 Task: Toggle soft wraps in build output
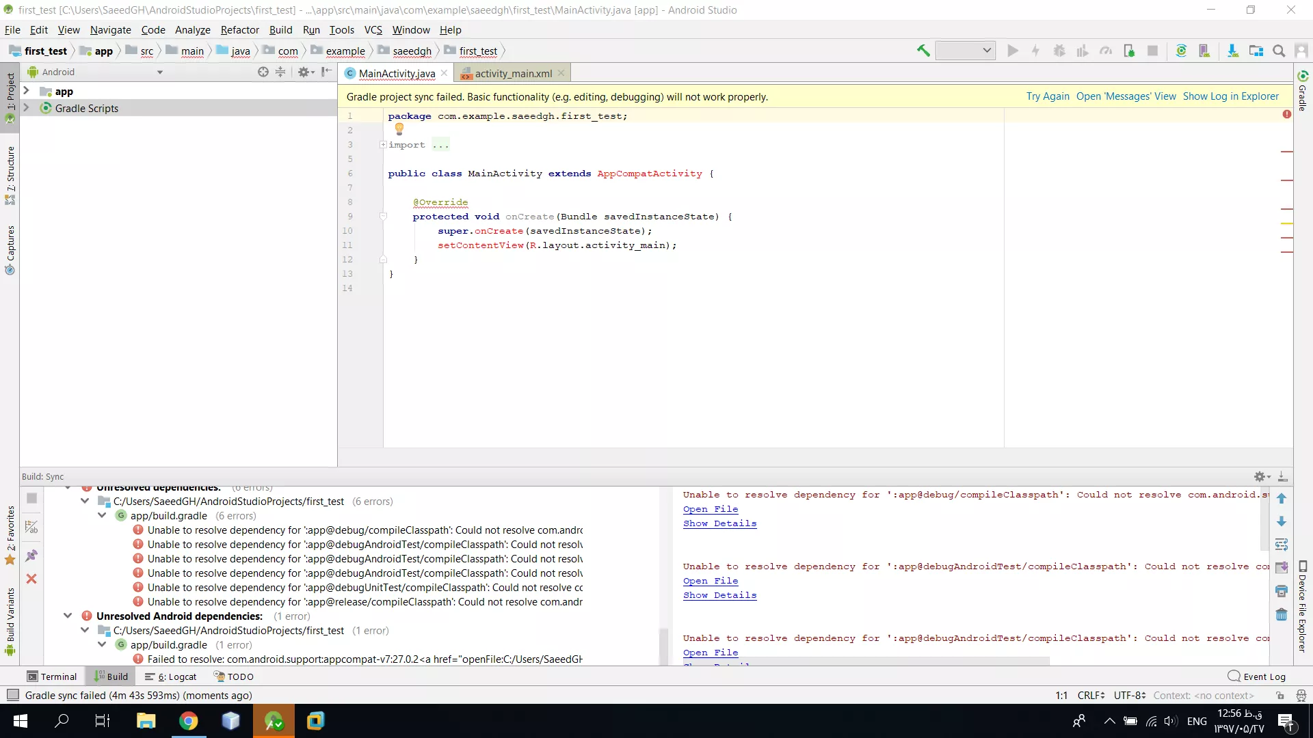point(1282,545)
